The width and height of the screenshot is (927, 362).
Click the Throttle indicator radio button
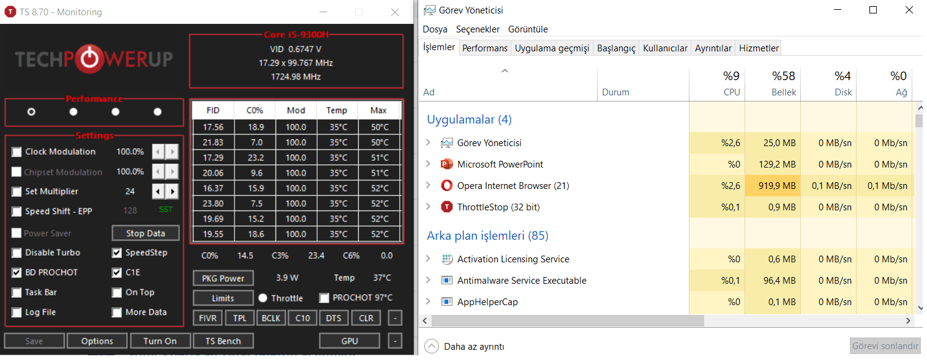click(x=263, y=298)
